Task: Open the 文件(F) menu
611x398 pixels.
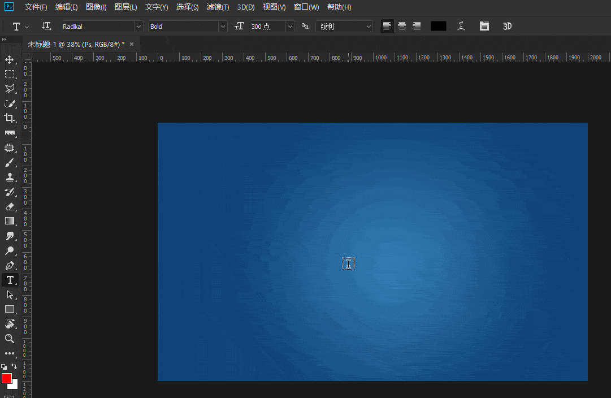Action: (x=36, y=7)
